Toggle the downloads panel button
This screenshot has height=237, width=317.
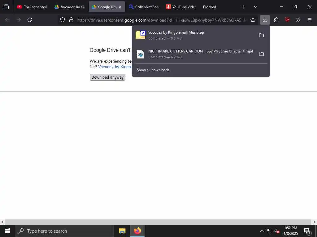tap(265, 20)
